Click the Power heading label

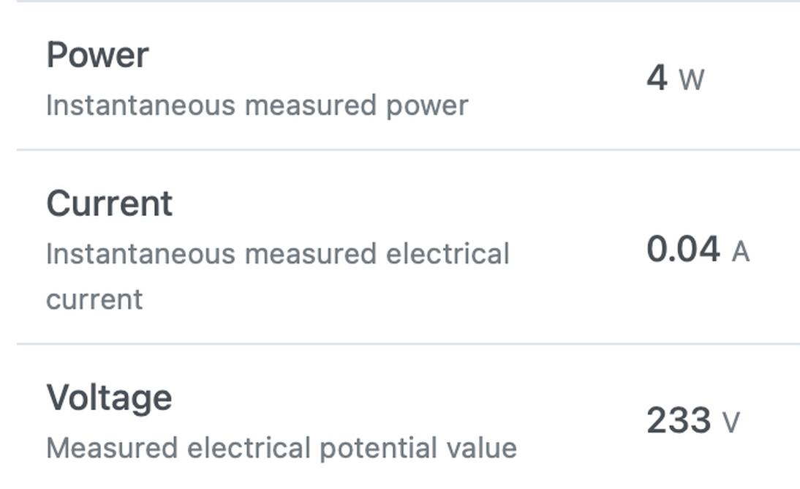point(97,55)
